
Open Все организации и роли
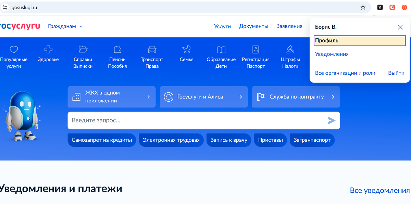point(345,73)
